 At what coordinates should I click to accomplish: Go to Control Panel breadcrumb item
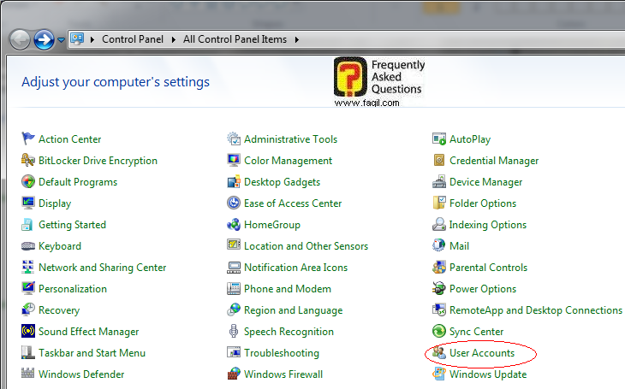[x=134, y=39]
